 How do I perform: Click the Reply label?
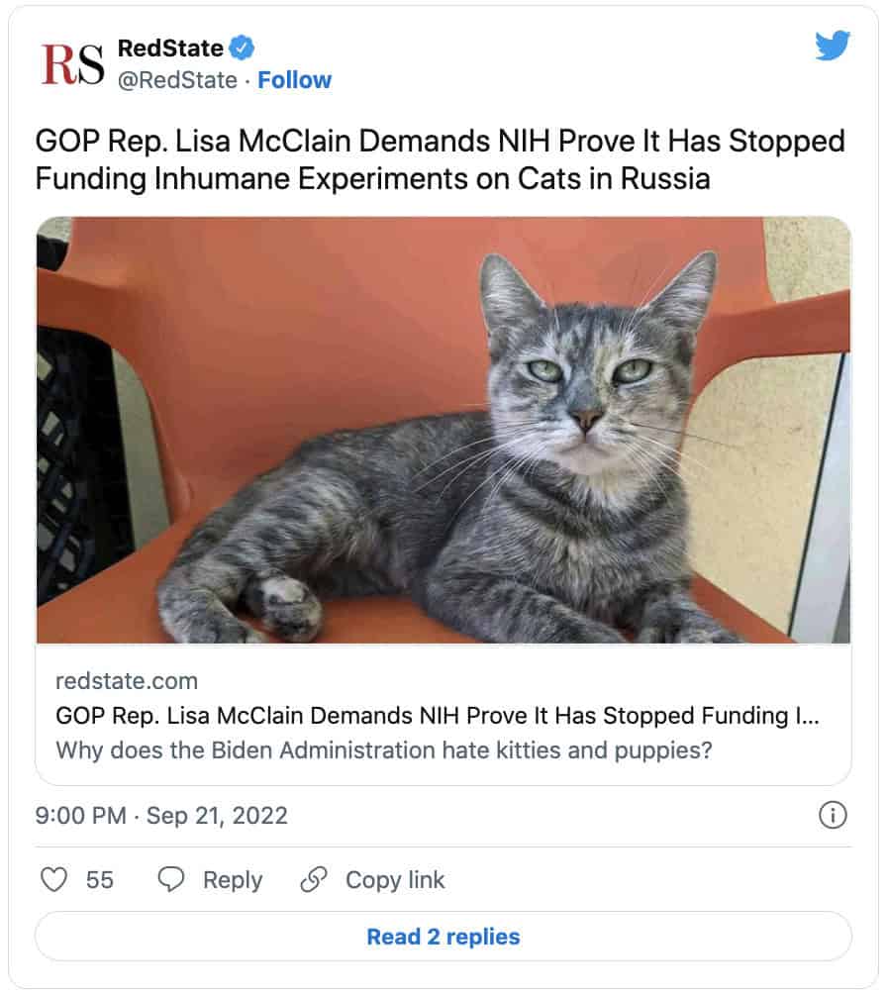tap(233, 880)
